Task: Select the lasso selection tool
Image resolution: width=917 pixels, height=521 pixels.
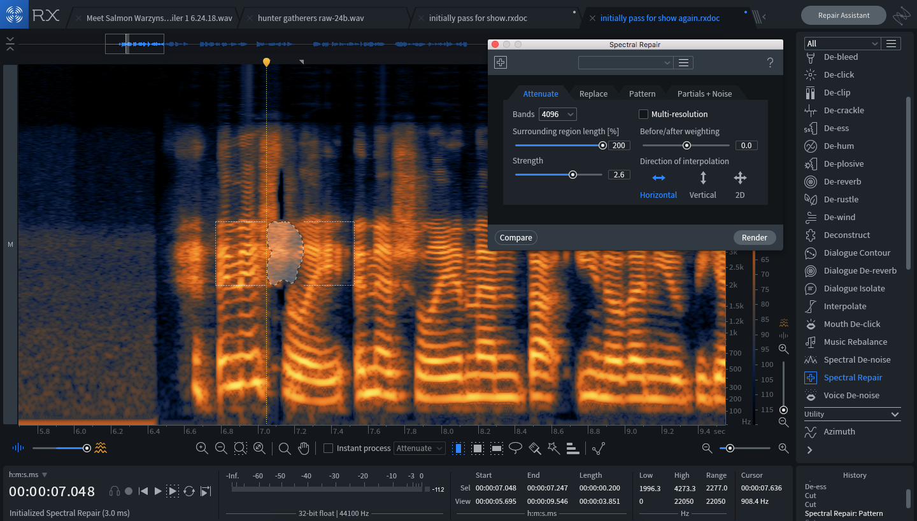Action: click(516, 448)
